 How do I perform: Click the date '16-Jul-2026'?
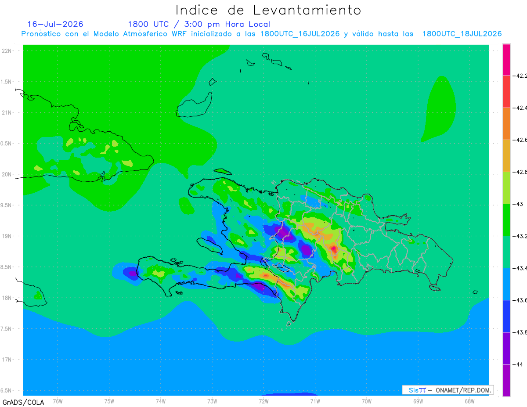point(55,24)
